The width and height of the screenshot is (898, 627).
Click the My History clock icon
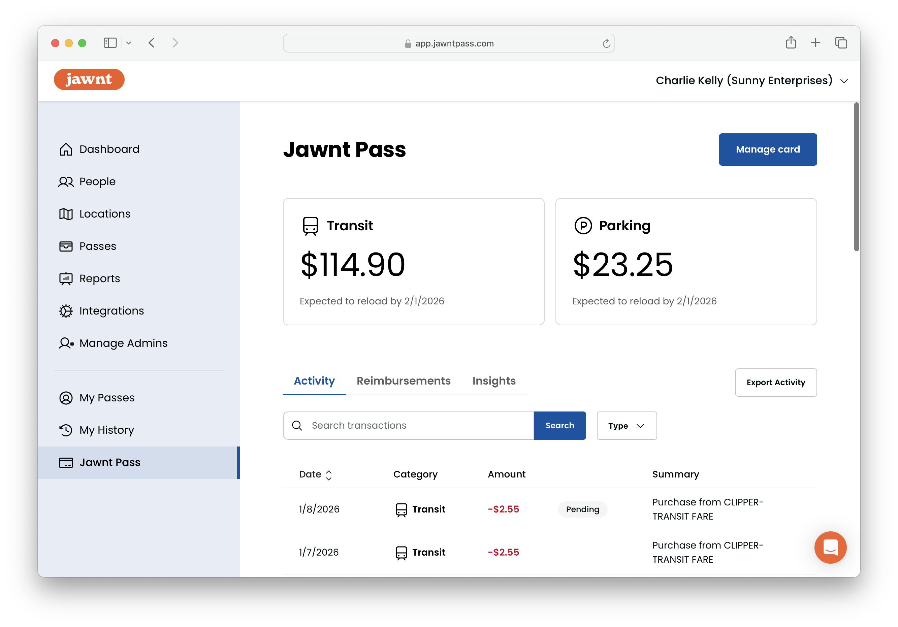point(66,430)
